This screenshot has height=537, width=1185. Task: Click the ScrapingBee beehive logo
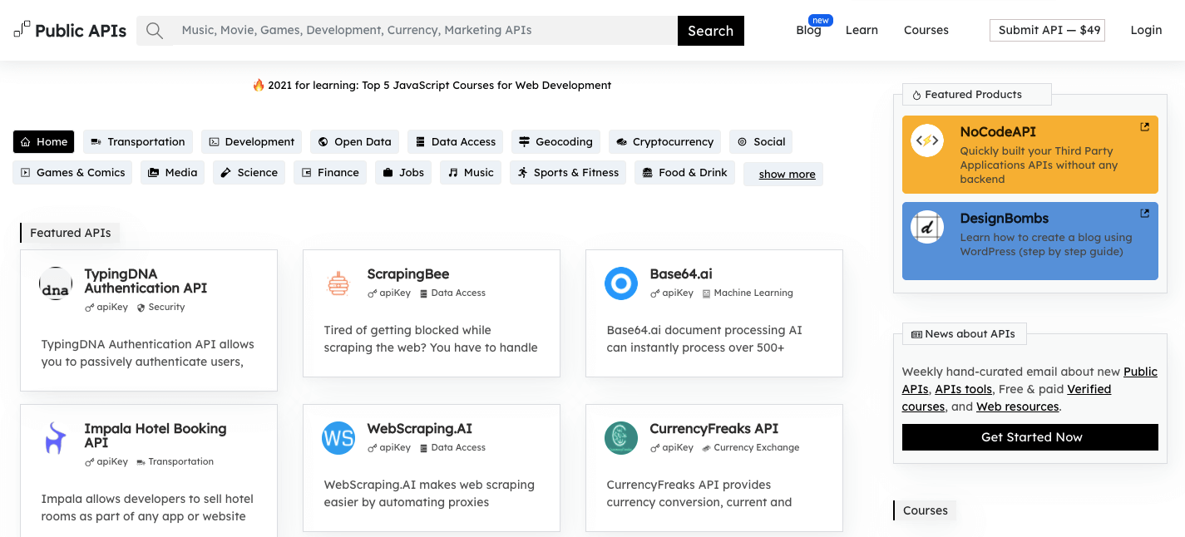pos(338,283)
